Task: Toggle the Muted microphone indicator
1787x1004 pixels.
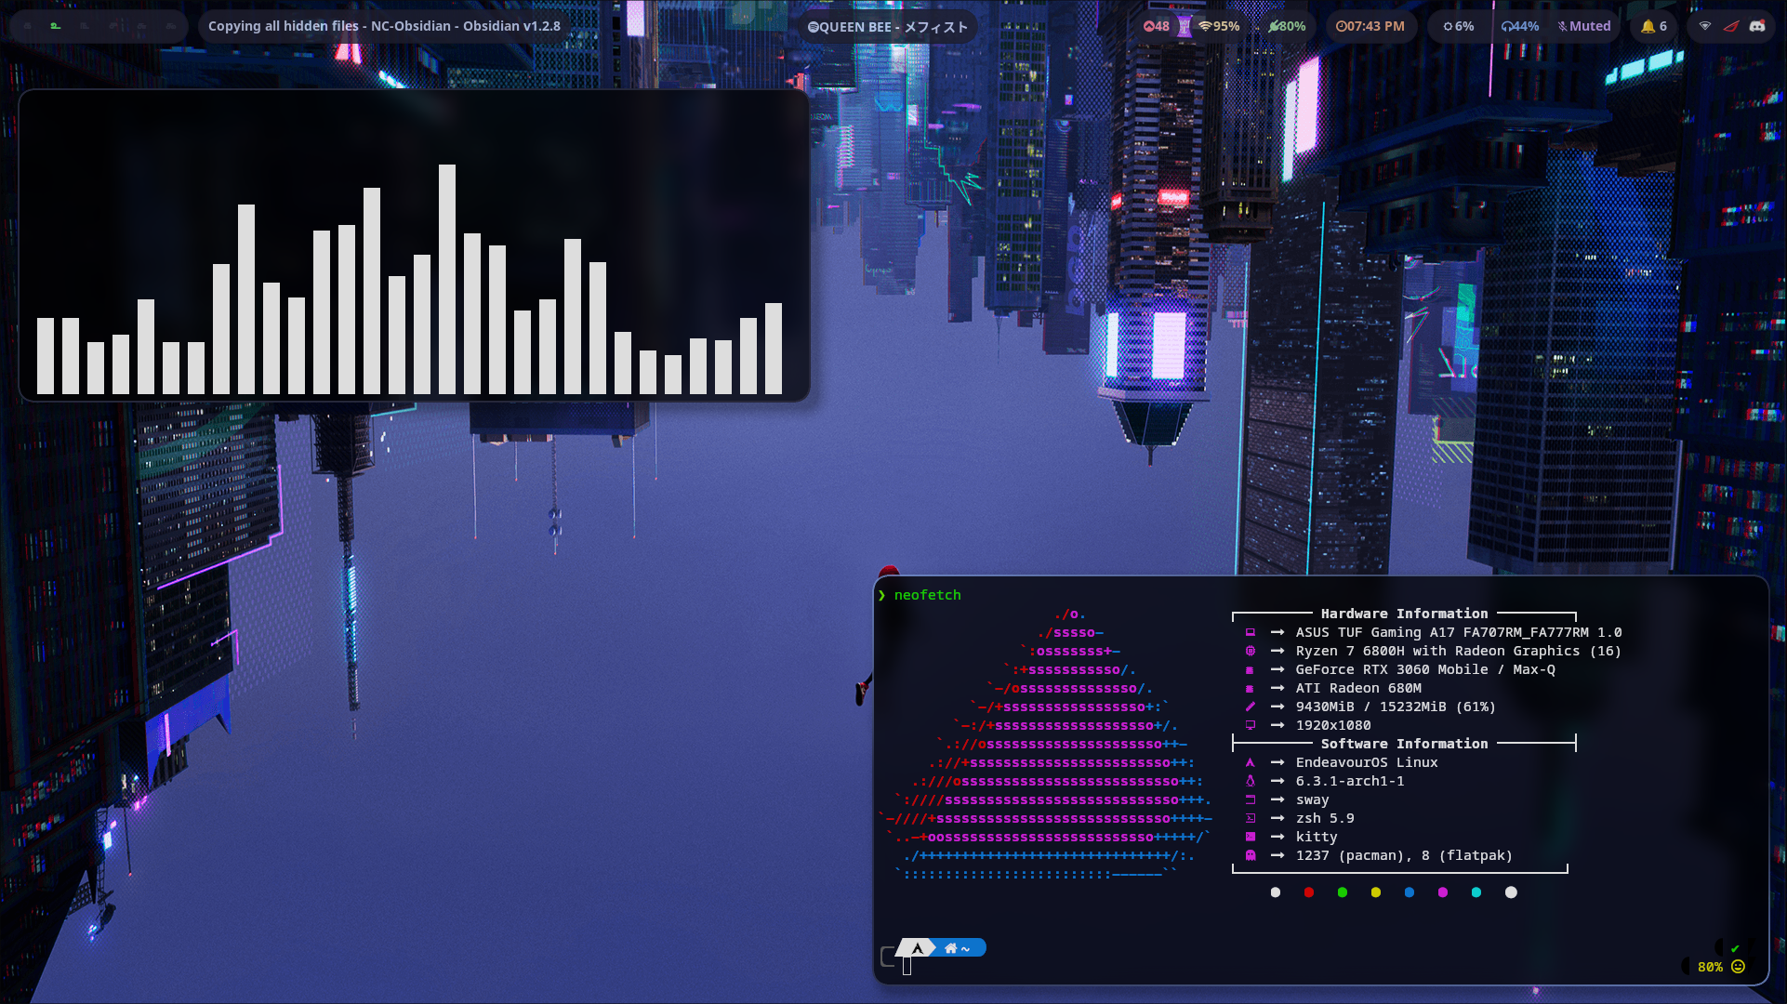Action: 1583,26
